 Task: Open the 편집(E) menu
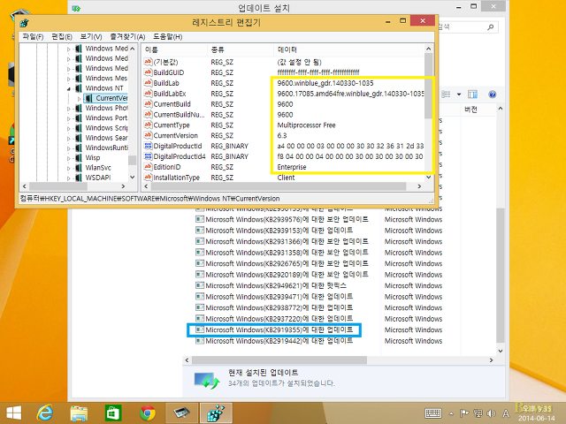[62, 37]
